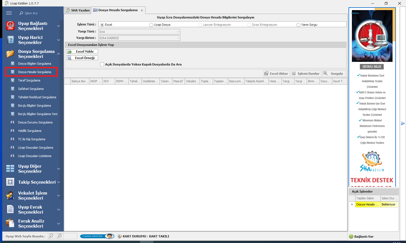Click the Evrak Analiz Seçenekleri briefcase icon
This screenshot has height=243, width=406.
click(10, 223)
